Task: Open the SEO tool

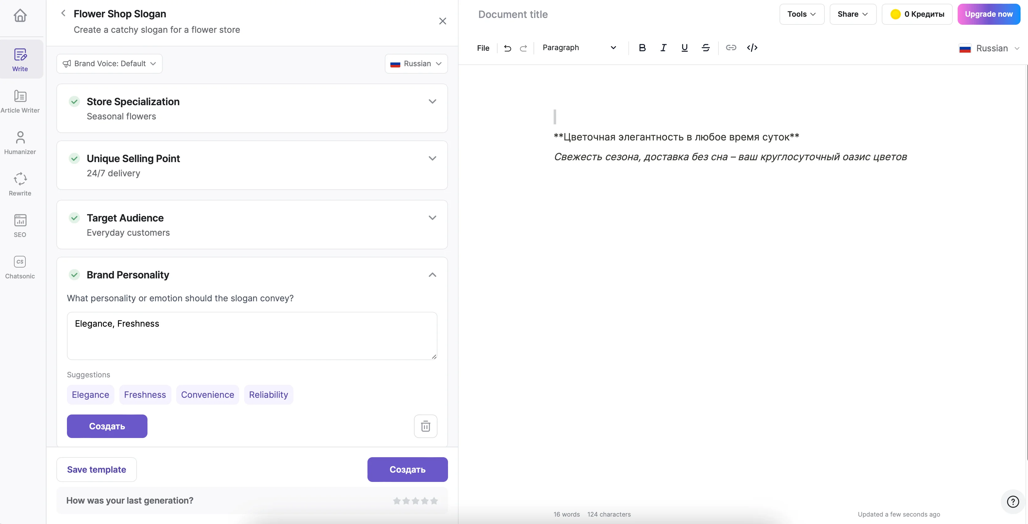Action: point(20,225)
